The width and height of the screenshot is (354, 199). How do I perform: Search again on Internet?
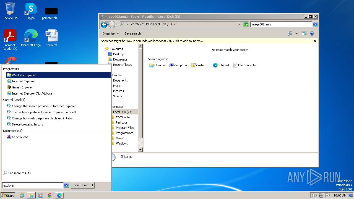(221, 65)
